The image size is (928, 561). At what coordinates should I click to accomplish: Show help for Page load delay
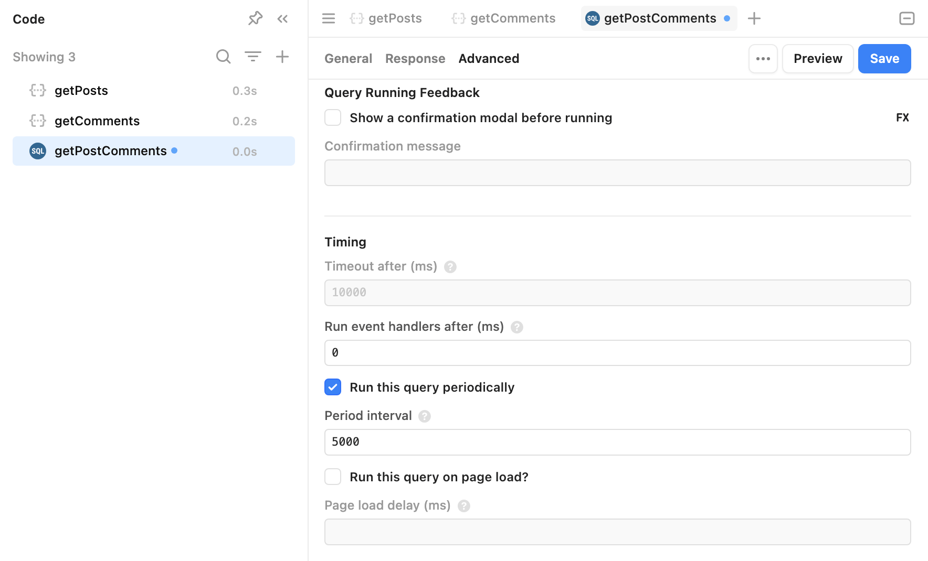464,506
